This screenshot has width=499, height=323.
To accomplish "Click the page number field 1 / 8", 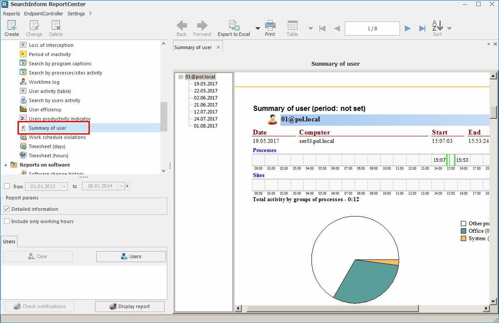I will pos(372,28).
